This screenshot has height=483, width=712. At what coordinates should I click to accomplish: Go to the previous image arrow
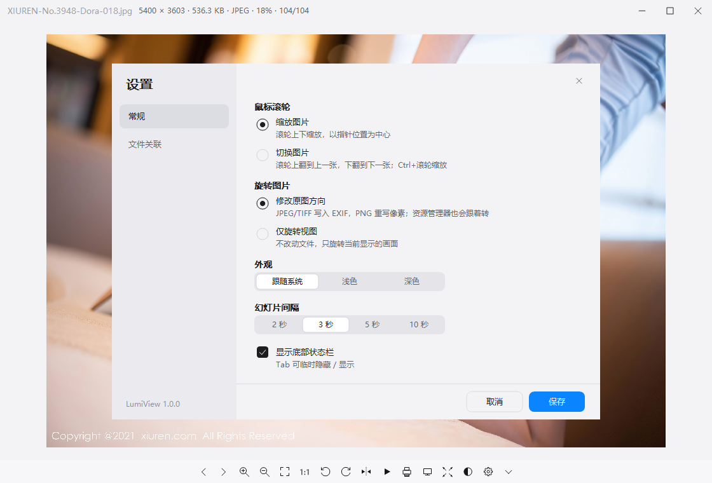(x=204, y=472)
